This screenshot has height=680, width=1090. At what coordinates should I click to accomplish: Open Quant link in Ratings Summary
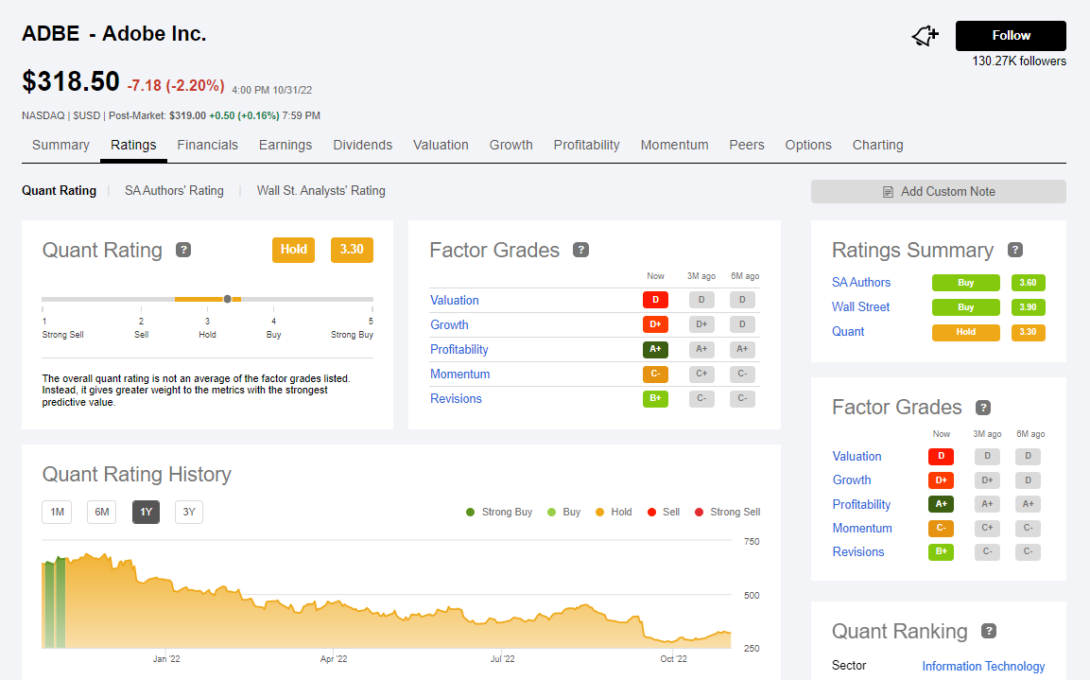click(x=848, y=332)
